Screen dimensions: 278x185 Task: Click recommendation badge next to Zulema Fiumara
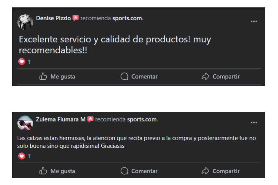[90, 119]
